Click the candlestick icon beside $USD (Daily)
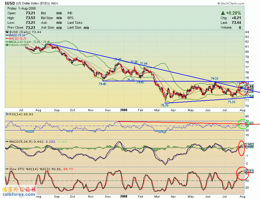 click(x=7, y=32)
